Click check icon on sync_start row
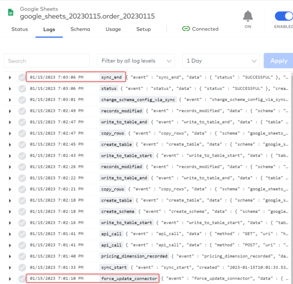The image size is (293, 284). [22, 268]
